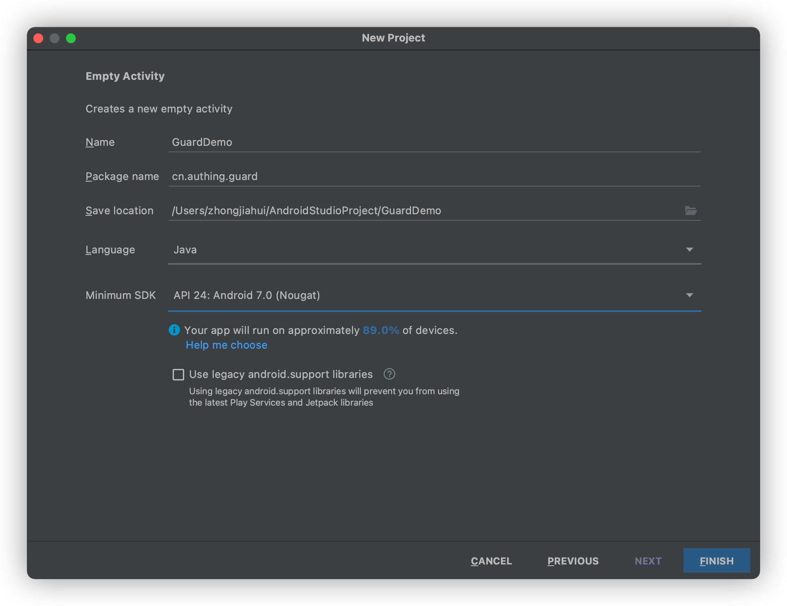Click the browse folder icon for Save location
Screen dimensions: 787x606
pyautogui.click(x=690, y=211)
